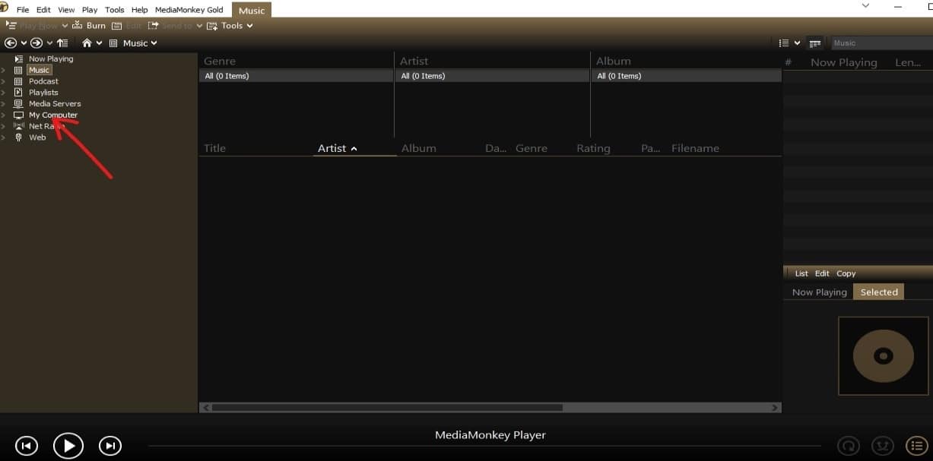Viewport: 933px width, 461px height.
Task: Open the Tools menu in menu bar
Action: pos(115,10)
